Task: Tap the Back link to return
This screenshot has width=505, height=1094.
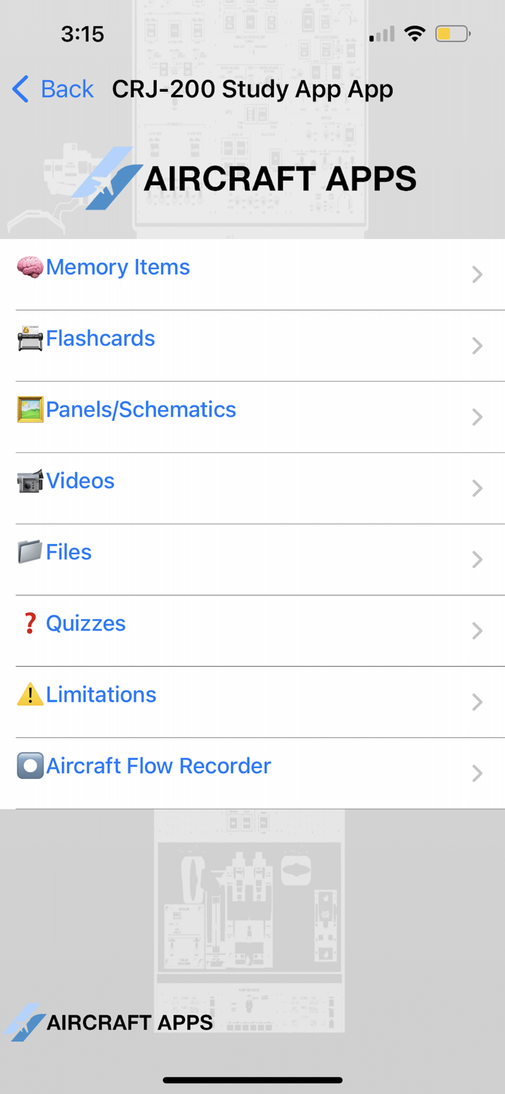Action: click(x=66, y=89)
